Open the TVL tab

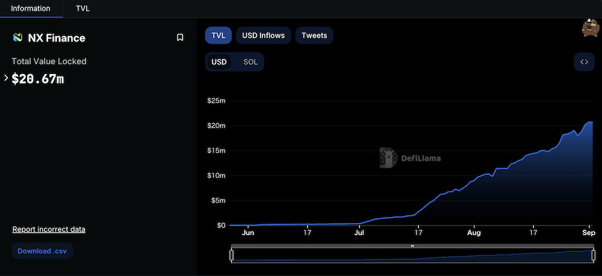82,9
